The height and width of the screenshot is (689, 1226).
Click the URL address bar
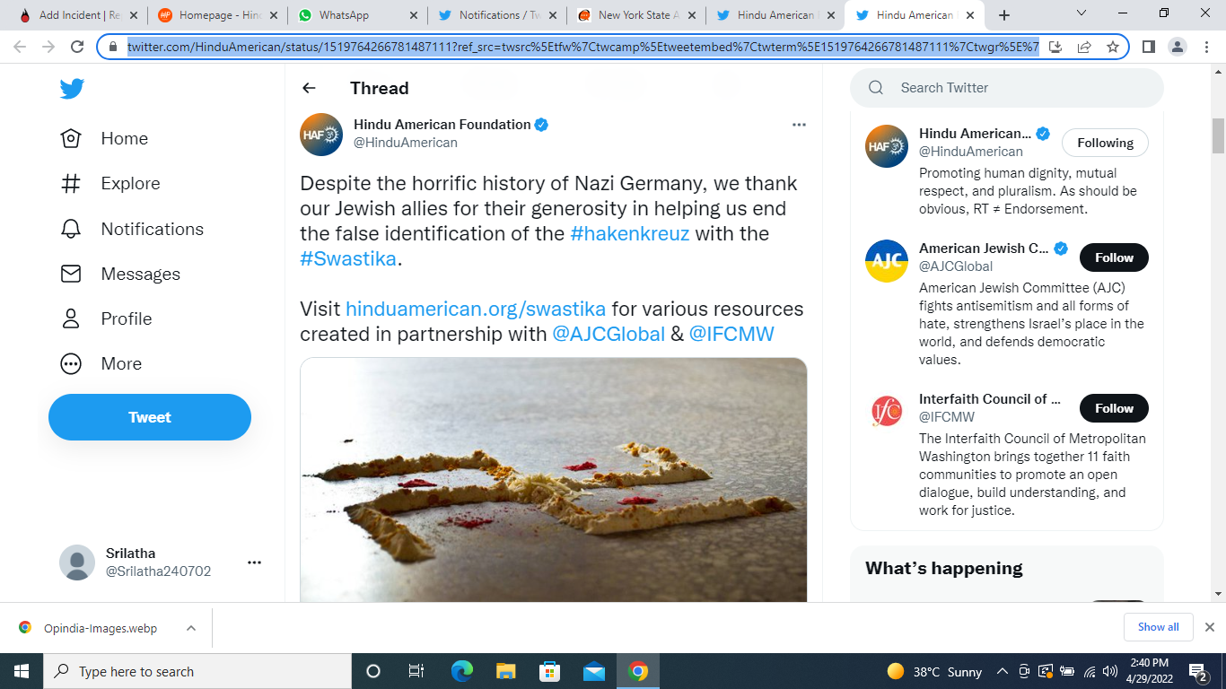(583, 48)
